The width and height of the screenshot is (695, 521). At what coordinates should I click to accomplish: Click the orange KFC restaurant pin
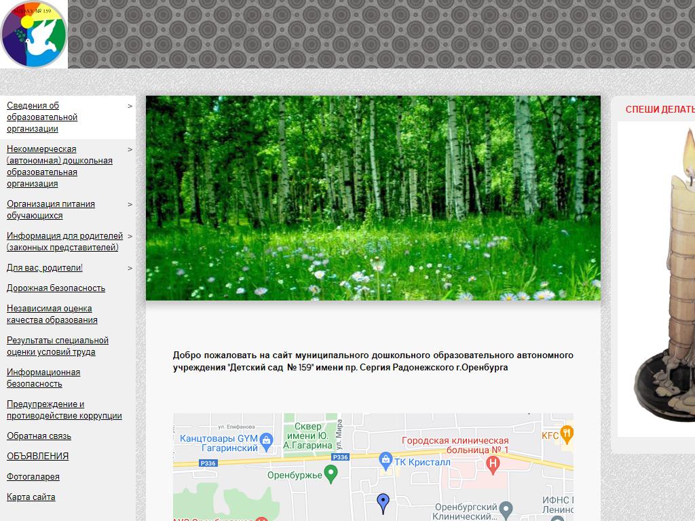pos(567,434)
